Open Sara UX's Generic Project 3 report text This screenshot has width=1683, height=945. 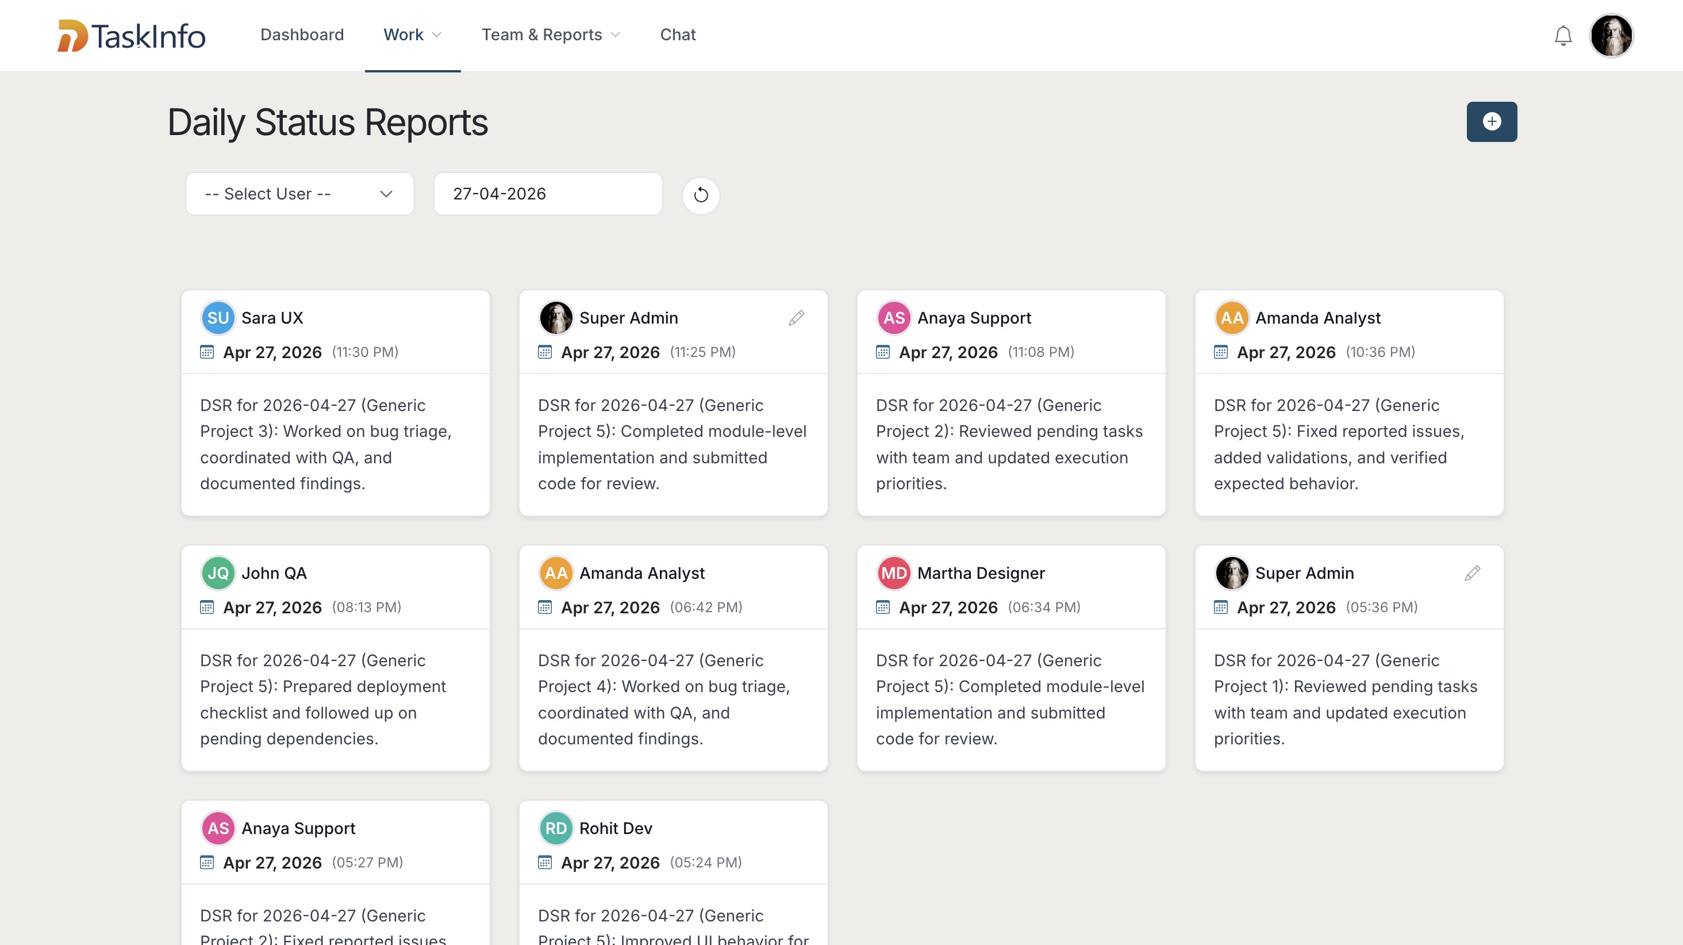click(326, 444)
